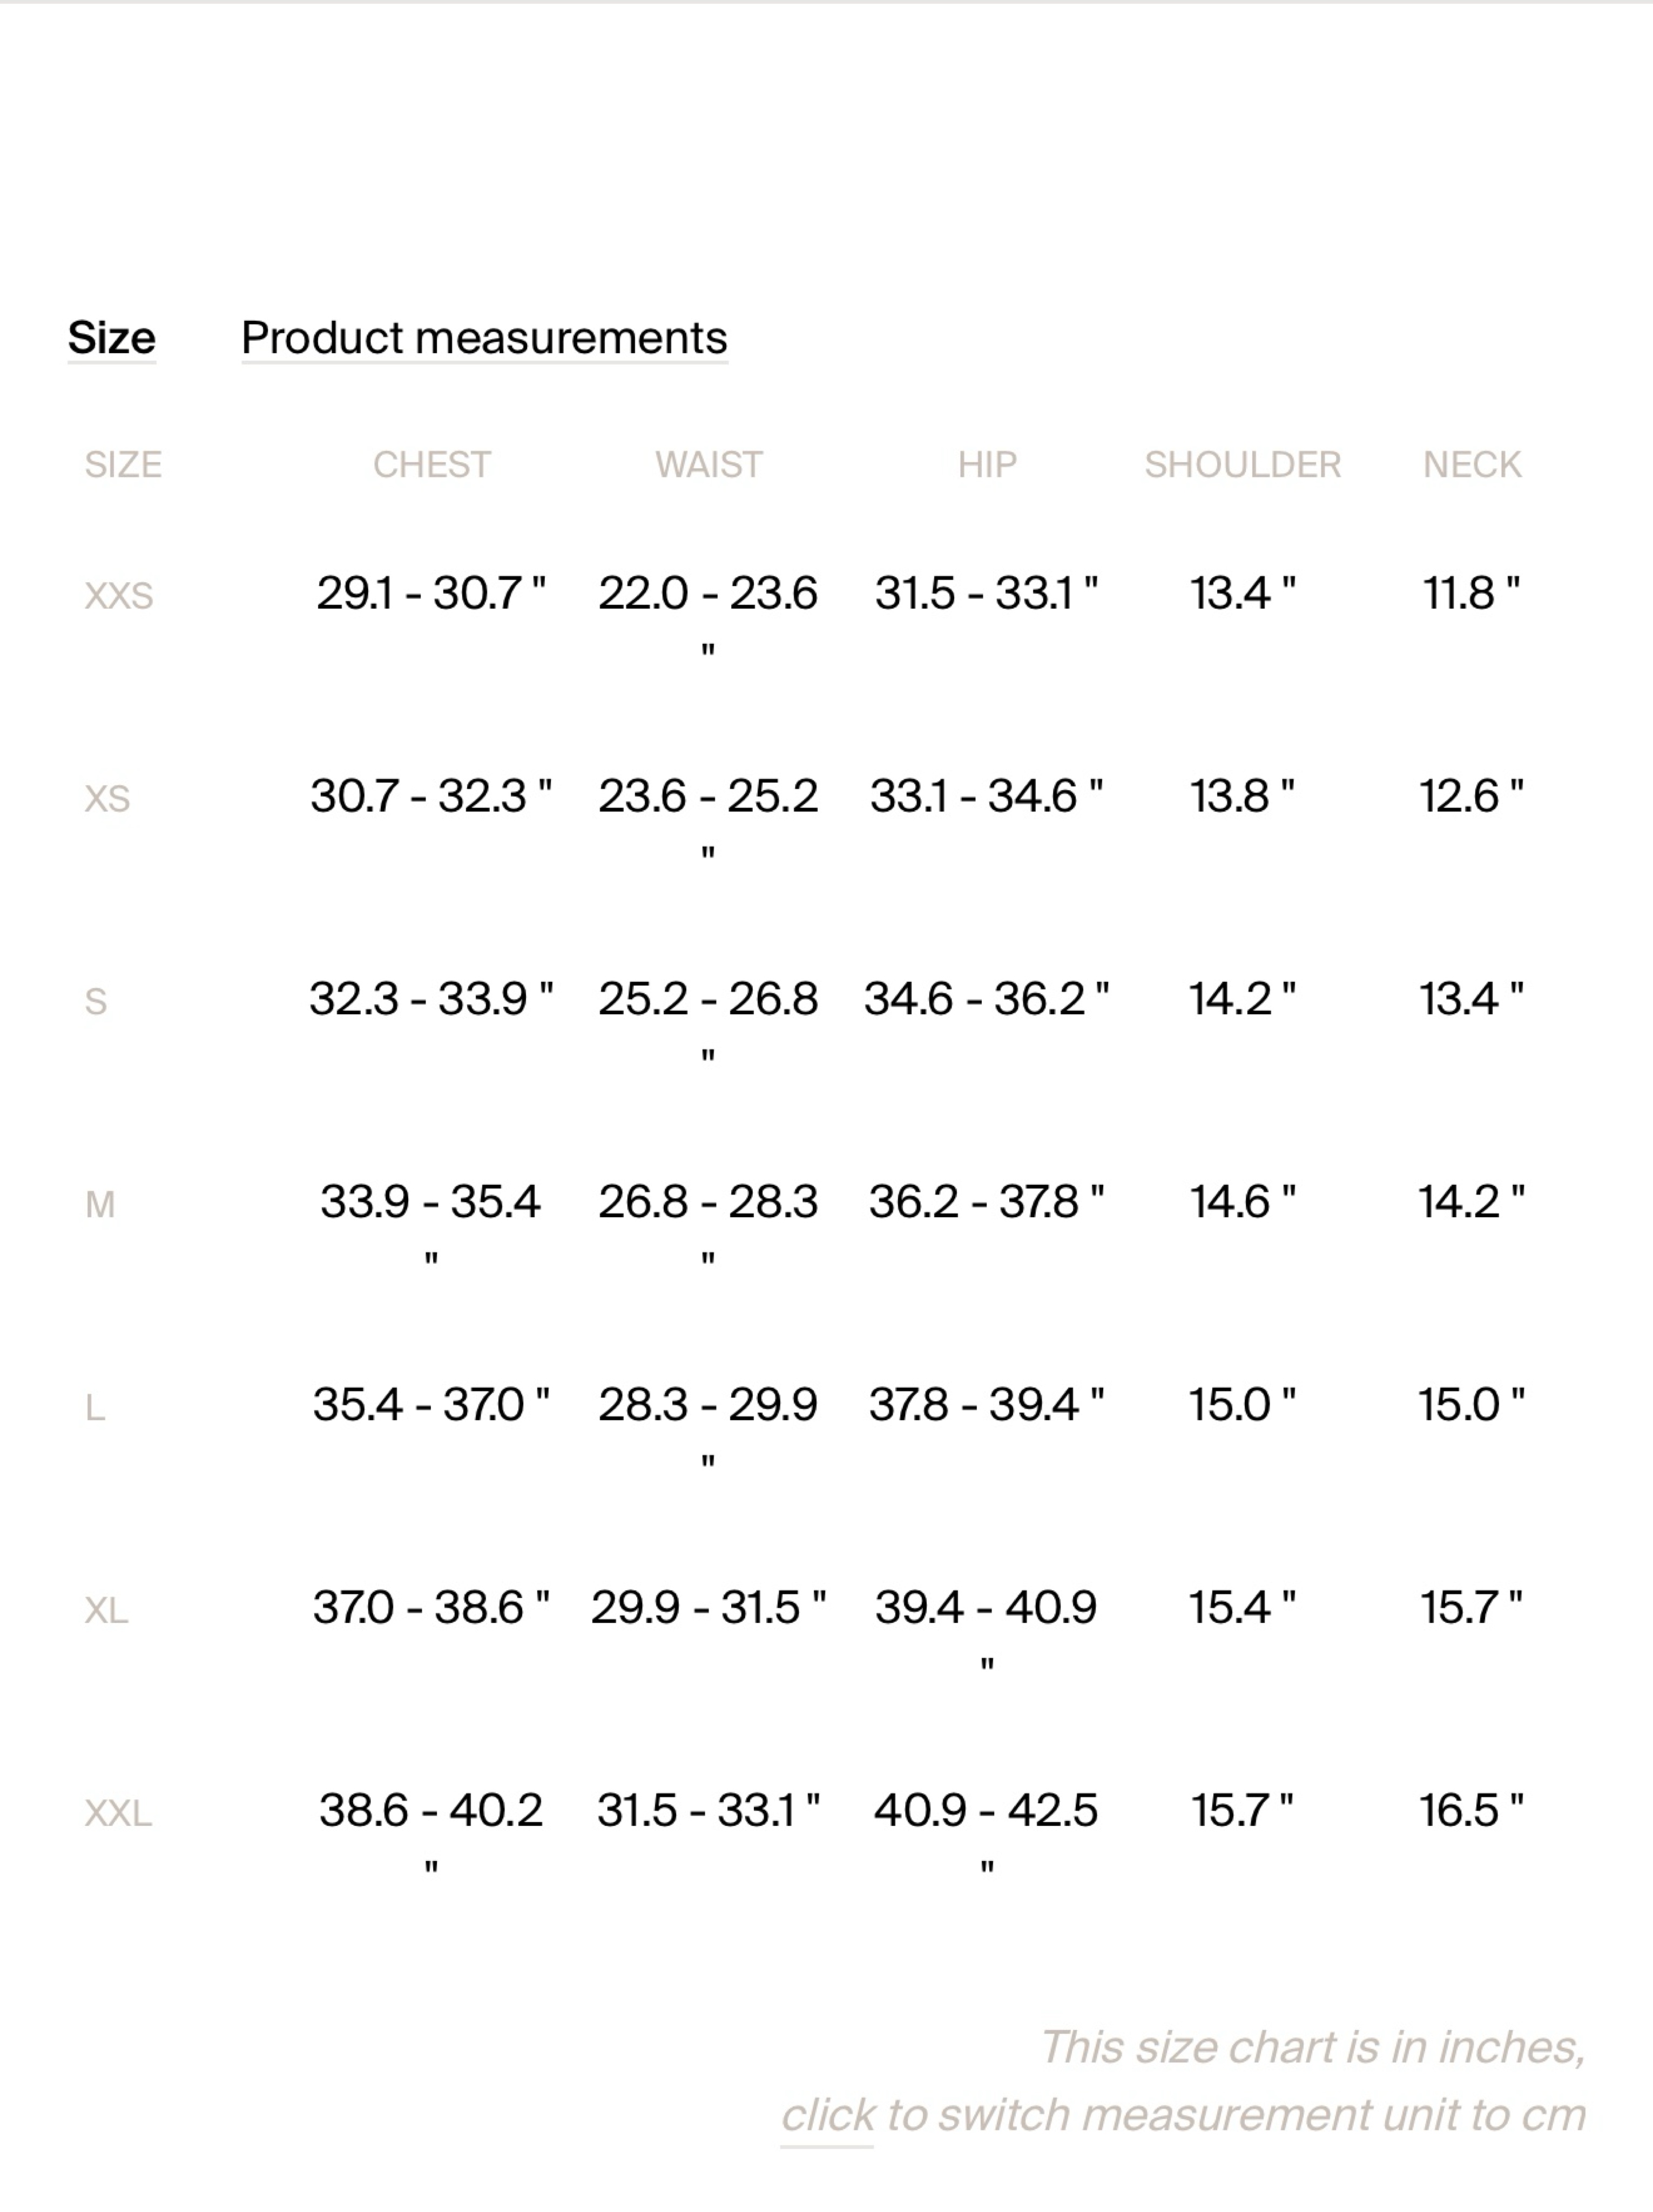Screen dimensions: 1653x2212
Task: Click the 15.4 shoulder measurement for XL
Action: [x=1242, y=1607]
